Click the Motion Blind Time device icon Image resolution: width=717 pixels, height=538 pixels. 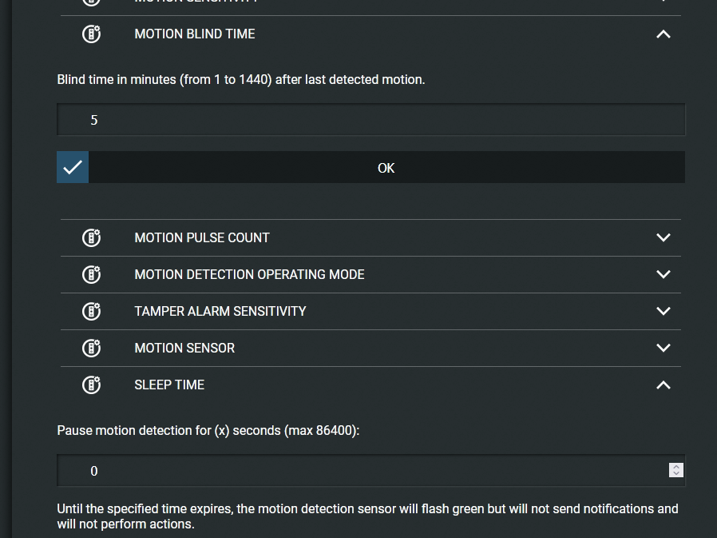(x=92, y=34)
